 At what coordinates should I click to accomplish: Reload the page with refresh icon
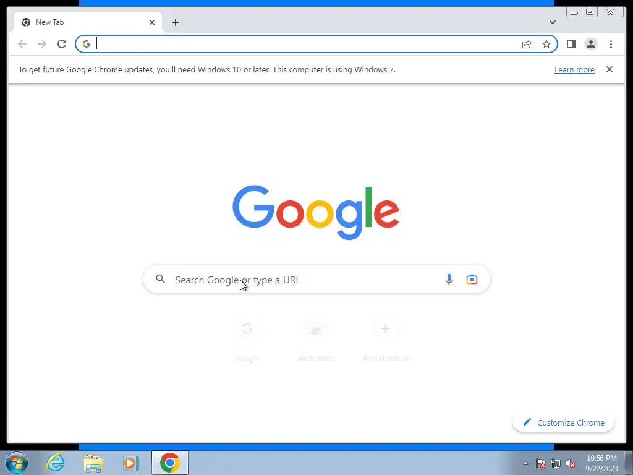point(62,44)
